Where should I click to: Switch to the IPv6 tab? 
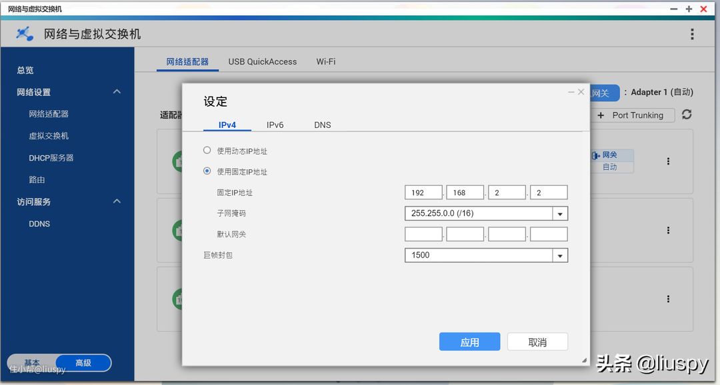pyautogui.click(x=275, y=125)
